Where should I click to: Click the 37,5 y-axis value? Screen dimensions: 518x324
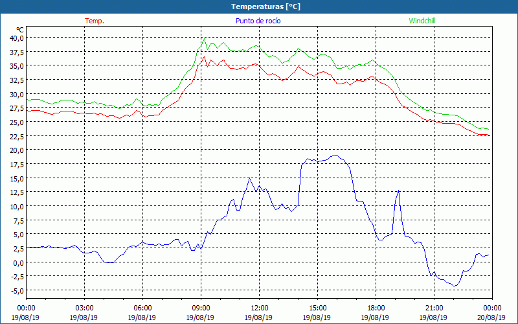pos(17,52)
